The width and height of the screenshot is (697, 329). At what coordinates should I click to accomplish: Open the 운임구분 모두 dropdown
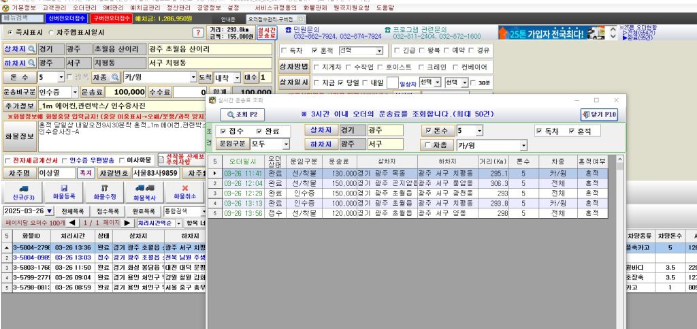pyautogui.click(x=286, y=144)
